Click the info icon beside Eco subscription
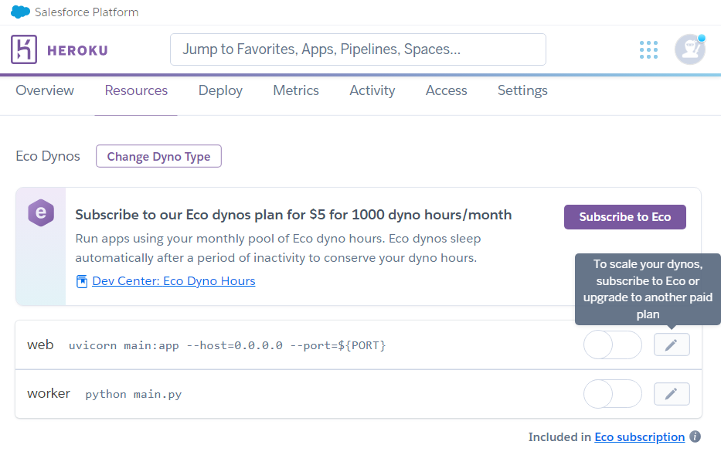Viewport: 721px width, 455px height. 695,436
